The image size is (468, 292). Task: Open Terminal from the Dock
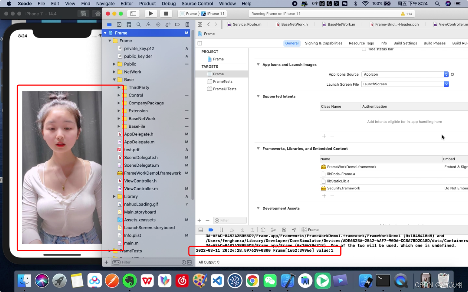(383, 280)
